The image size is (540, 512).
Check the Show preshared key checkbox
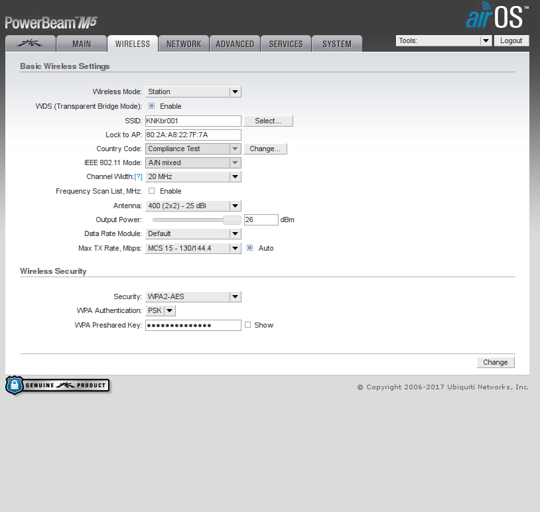(247, 325)
